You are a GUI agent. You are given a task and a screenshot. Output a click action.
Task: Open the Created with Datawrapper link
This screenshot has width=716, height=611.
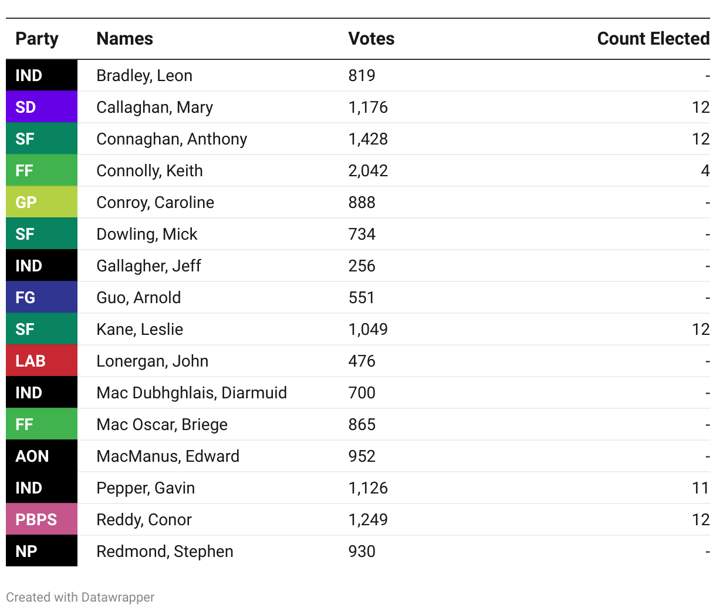coord(80,597)
